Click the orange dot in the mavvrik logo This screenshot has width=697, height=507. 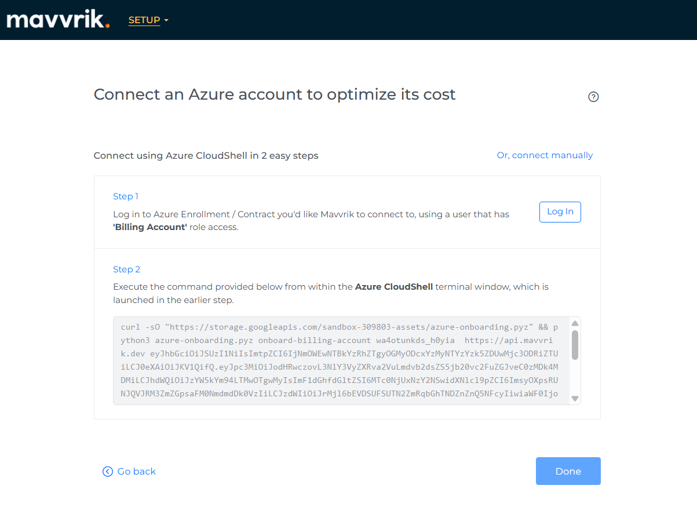pos(107,25)
